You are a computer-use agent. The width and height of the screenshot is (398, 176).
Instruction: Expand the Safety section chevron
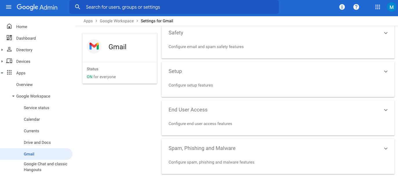pyautogui.click(x=386, y=33)
